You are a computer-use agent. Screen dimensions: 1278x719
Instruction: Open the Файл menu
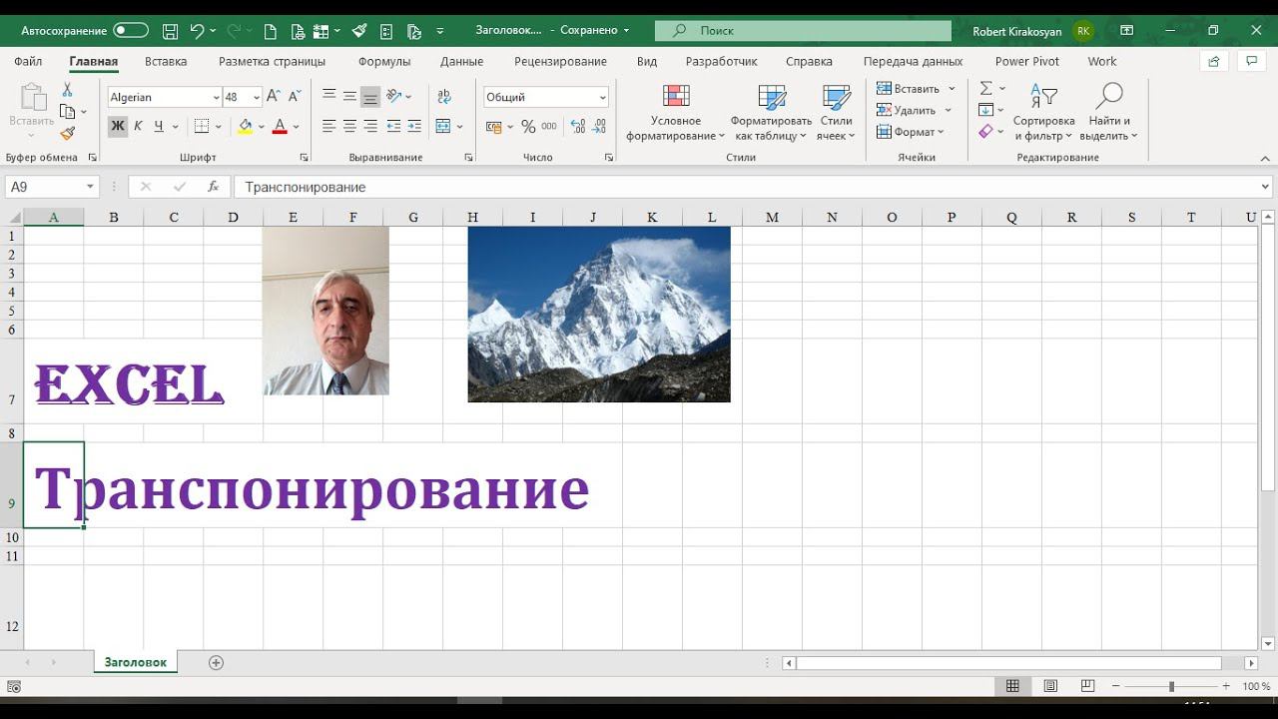click(x=28, y=61)
